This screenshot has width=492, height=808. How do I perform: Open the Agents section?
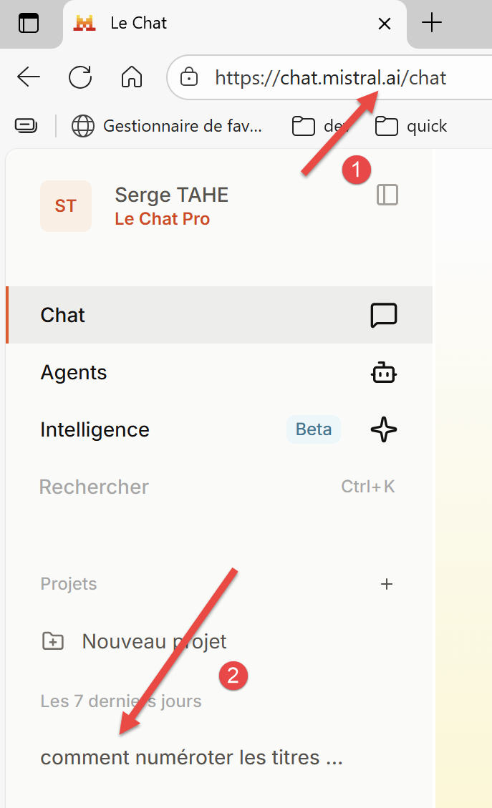pos(74,372)
